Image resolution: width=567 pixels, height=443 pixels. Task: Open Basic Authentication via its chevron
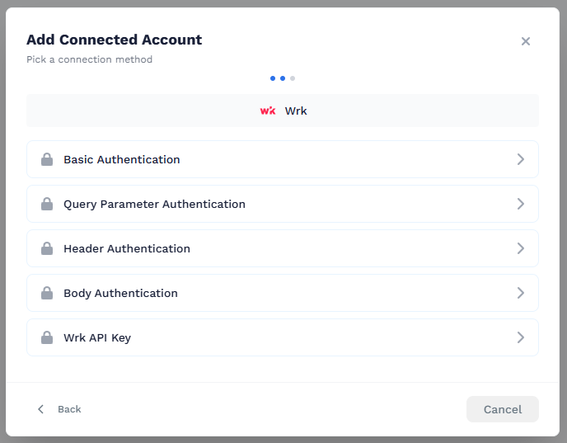pyautogui.click(x=520, y=159)
